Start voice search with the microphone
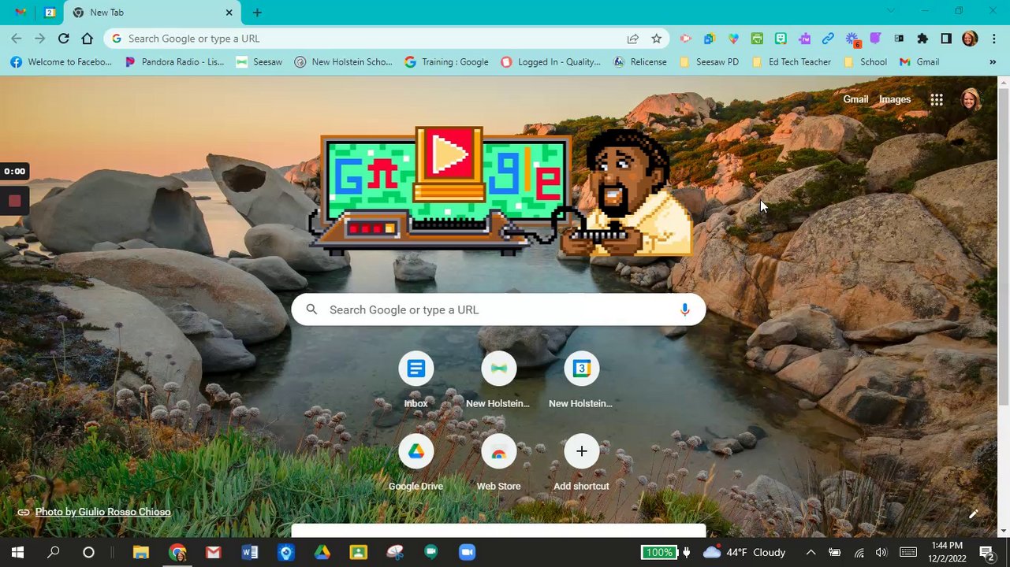Viewport: 1010px width, 567px height. [684, 309]
